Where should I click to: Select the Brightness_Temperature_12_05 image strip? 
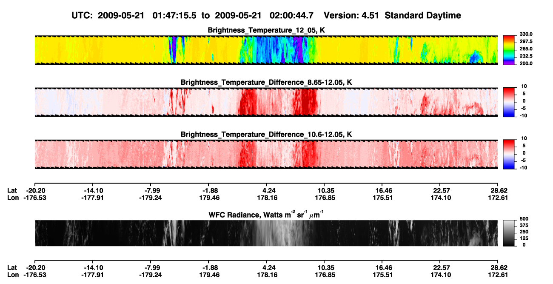click(266, 50)
